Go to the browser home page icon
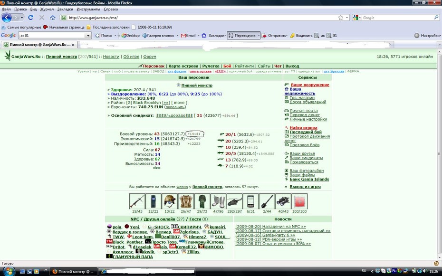This screenshot has height=276, width=442. [x=53, y=18]
